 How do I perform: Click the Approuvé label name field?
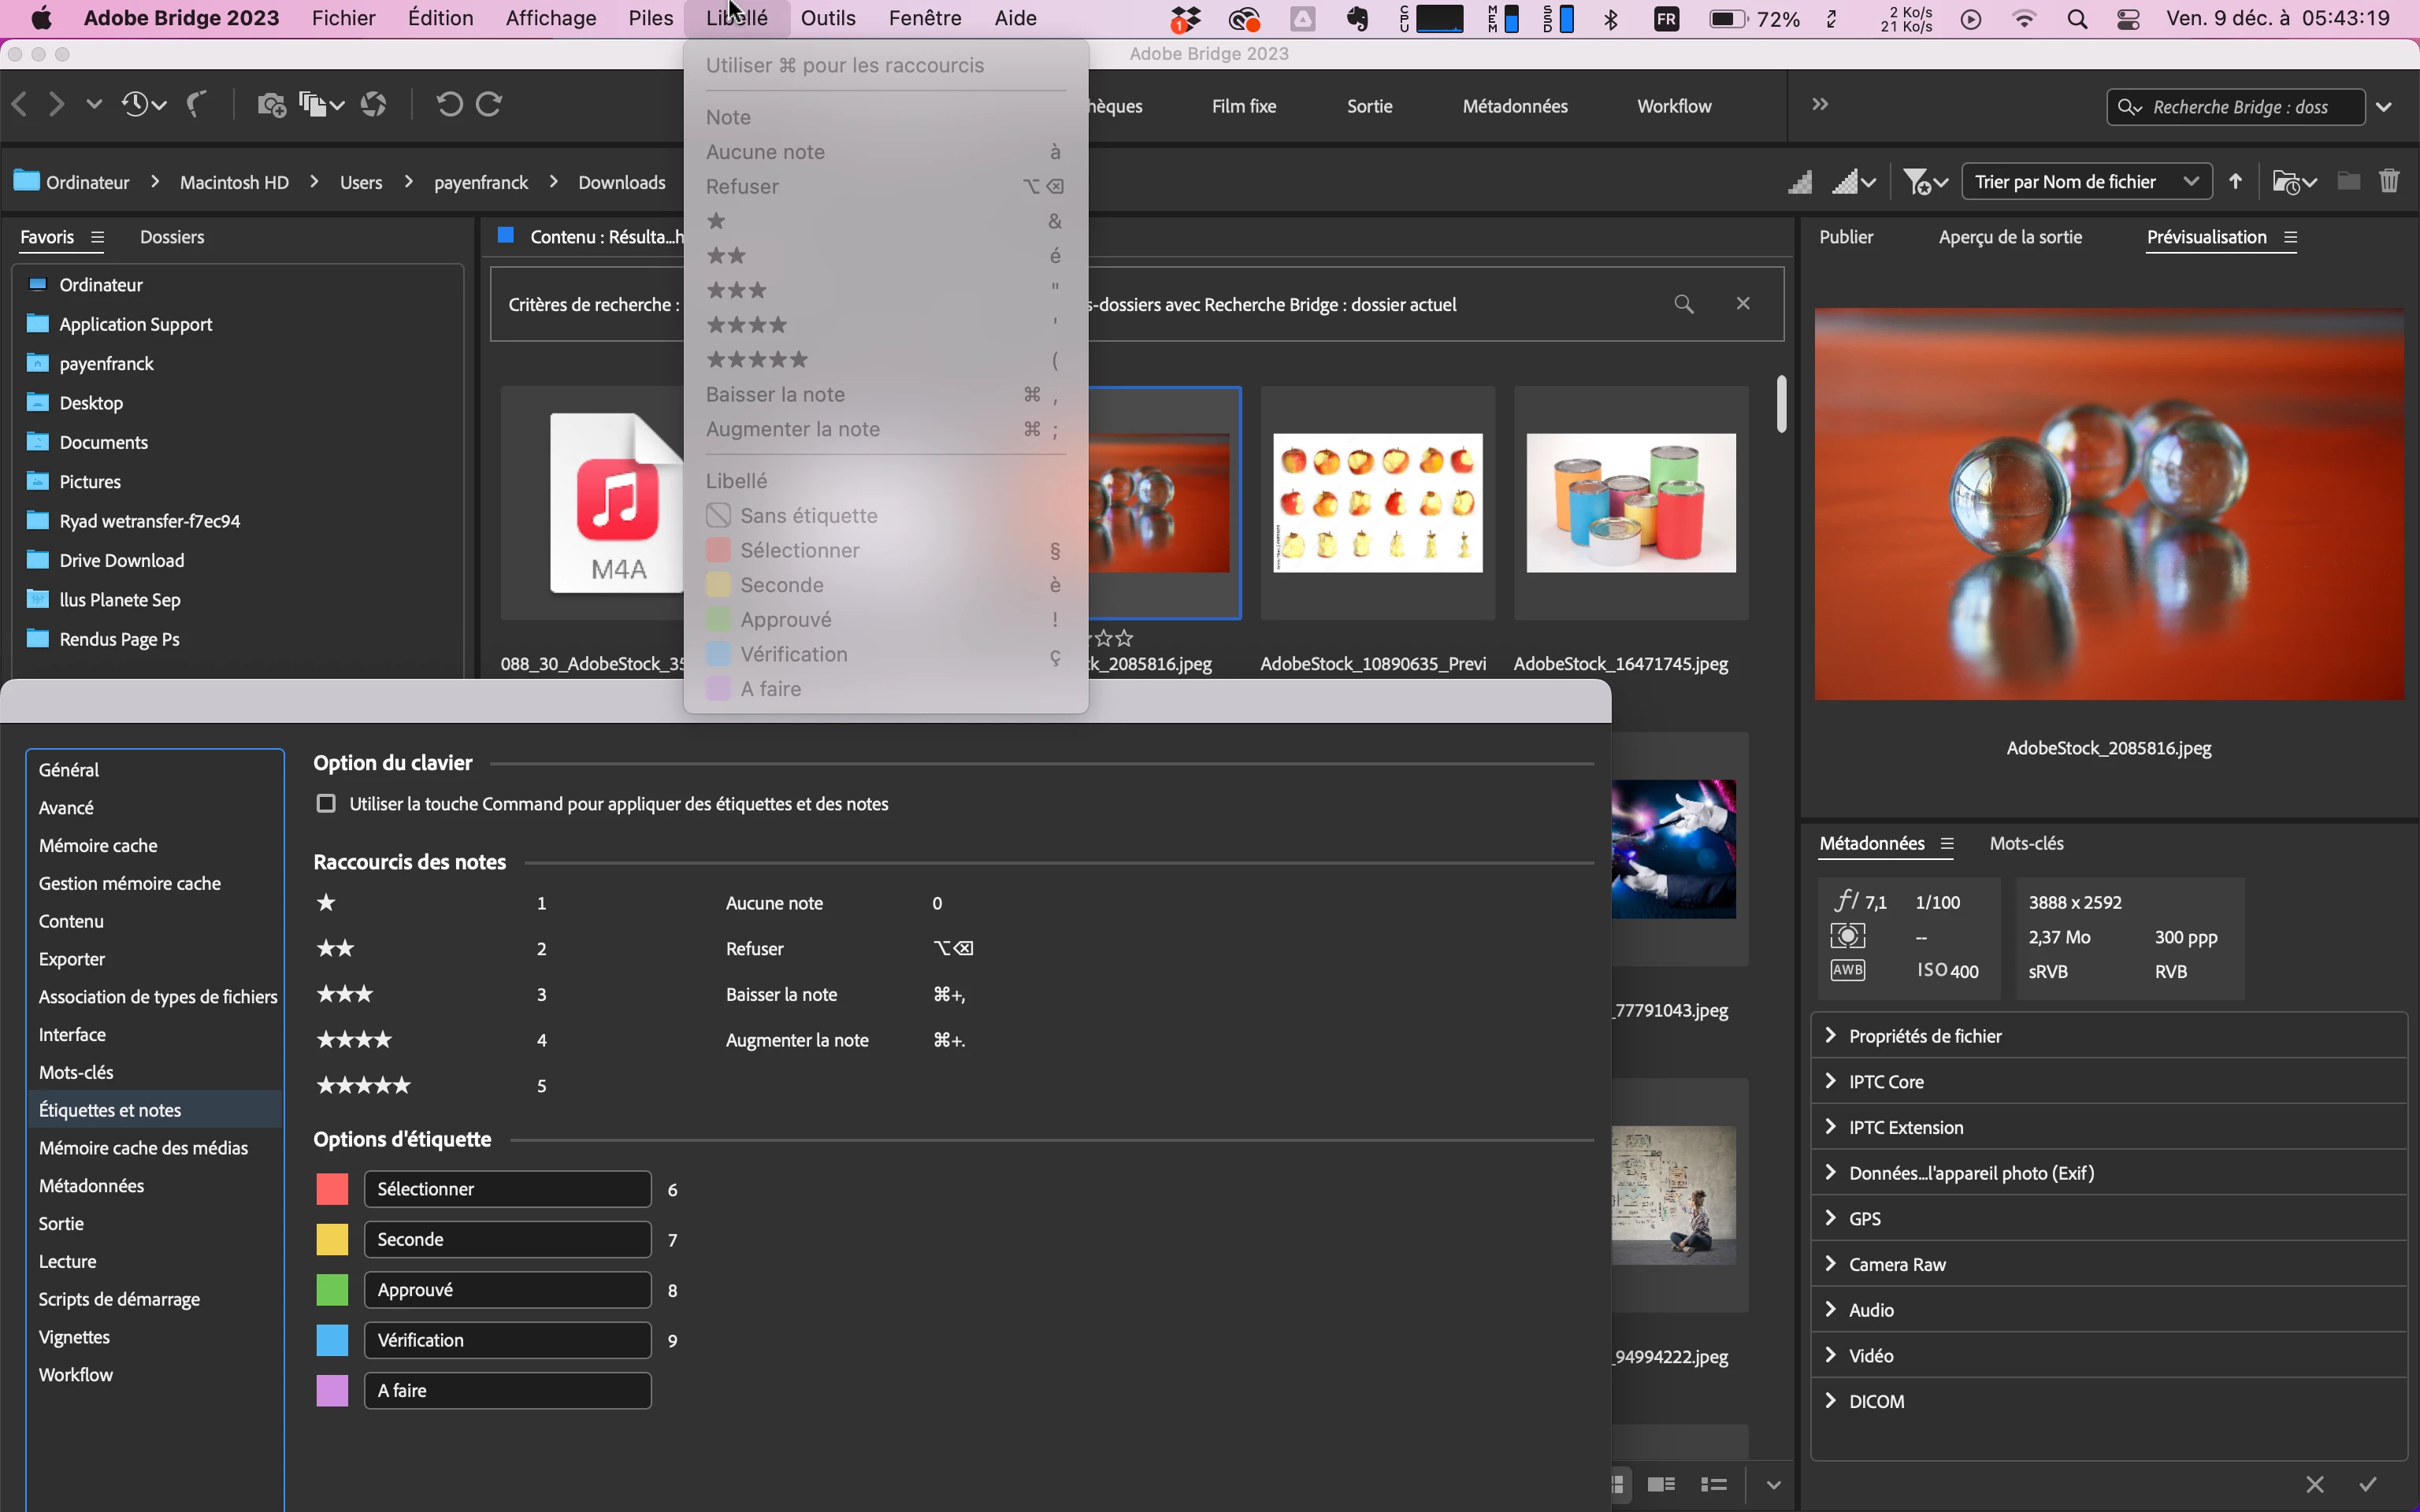[507, 1290]
